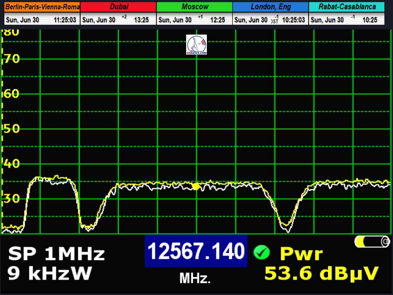Click the SP 1MHz span label
The width and height of the screenshot is (393, 295).
56,254
